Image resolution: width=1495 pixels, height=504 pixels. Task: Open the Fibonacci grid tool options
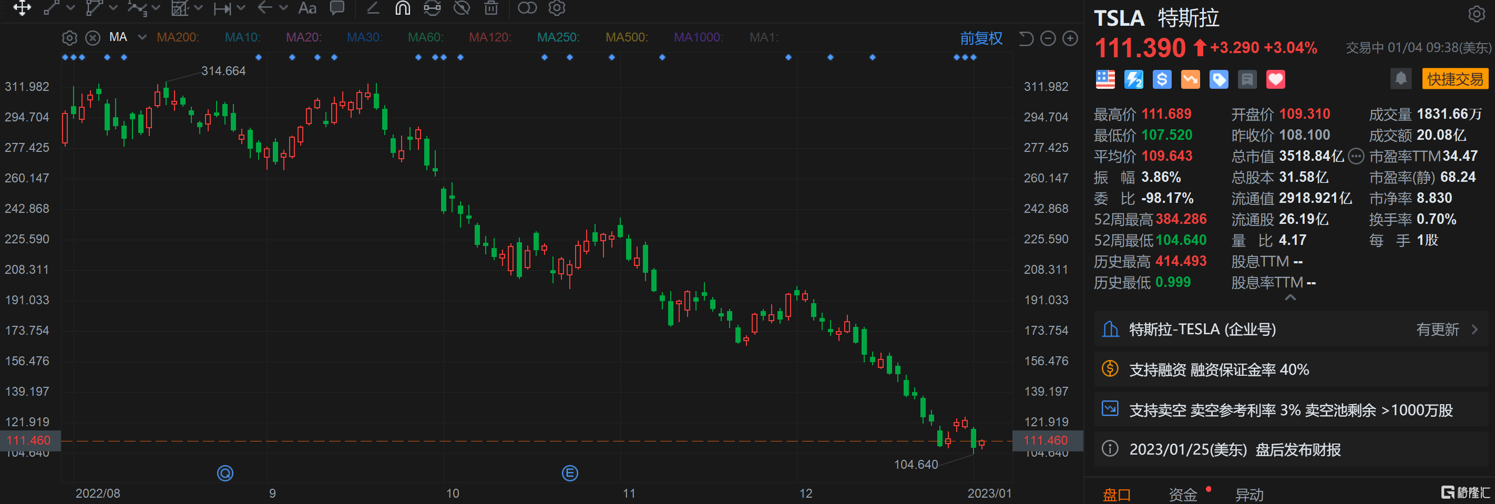coord(199,7)
